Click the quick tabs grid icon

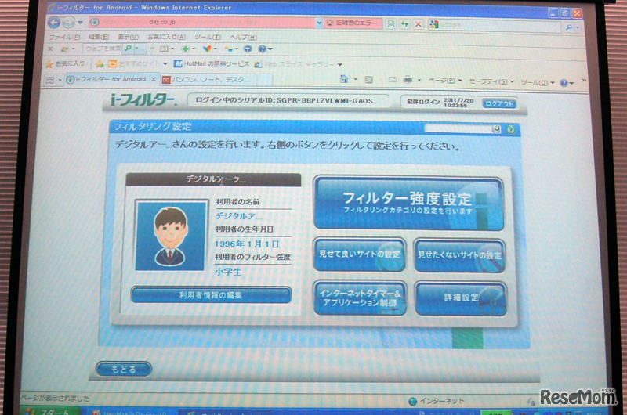pos(49,80)
